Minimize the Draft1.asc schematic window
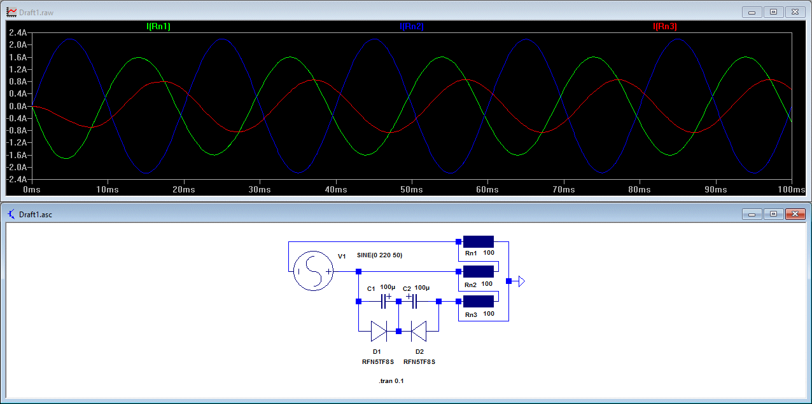 (x=752, y=214)
